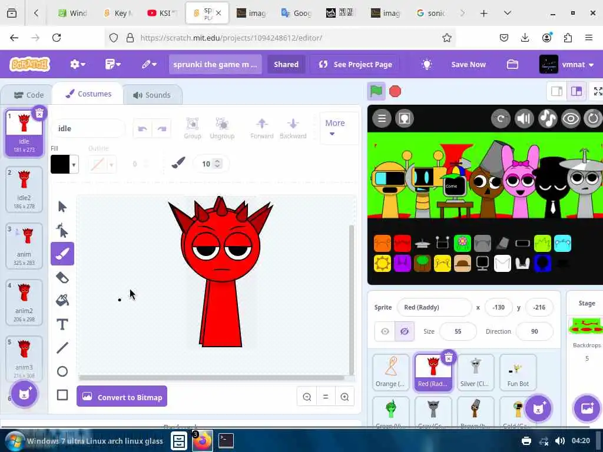Switch to small stage layout

(557, 91)
